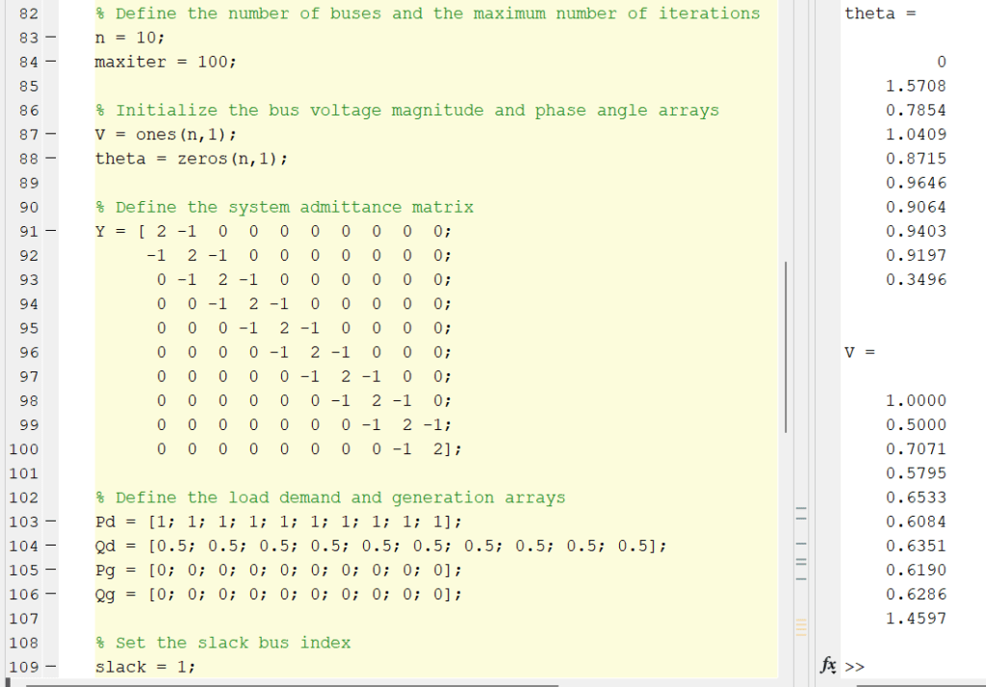Click the Pg array definition line
This screenshot has width=986, height=687.
pyautogui.click(x=278, y=570)
